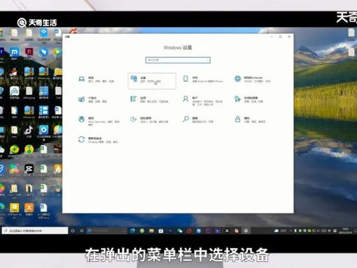Open the 系统 (System) settings category
Screen dimensions: 357x268
pos(96,80)
